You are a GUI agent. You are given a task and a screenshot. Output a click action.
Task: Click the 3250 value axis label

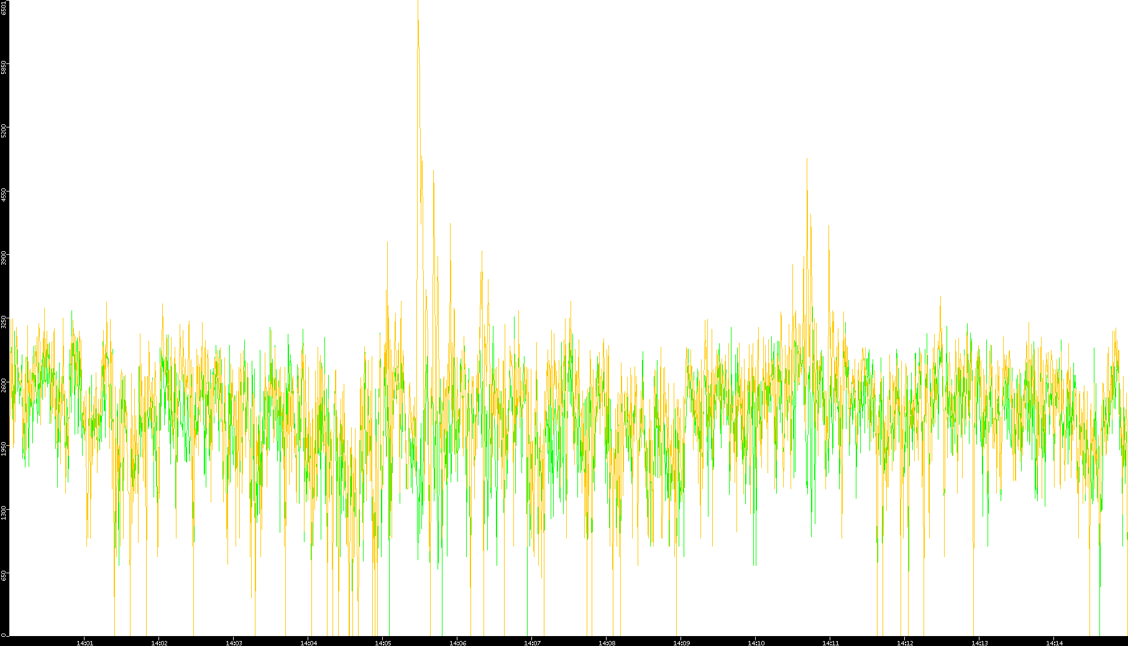[x=4, y=321]
